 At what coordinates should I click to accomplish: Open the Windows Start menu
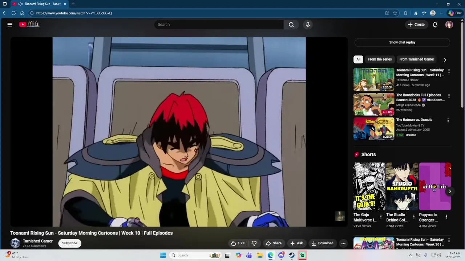click(x=163, y=255)
